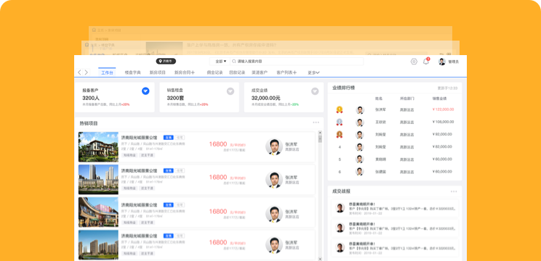This screenshot has width=541, height=261.
Task: Click the plus icon beside 客户列表
Action: pyautogui.click(x=295, y=72)
